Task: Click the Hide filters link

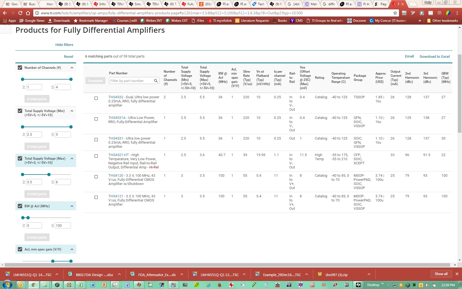Action: pyautogui.click(x=64, y=45)
